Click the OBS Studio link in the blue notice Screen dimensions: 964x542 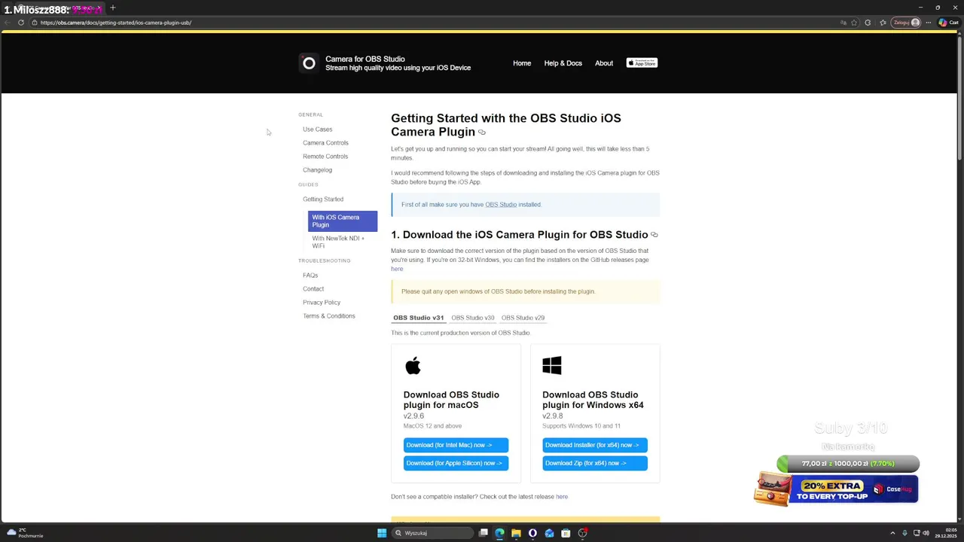point(501,205)
